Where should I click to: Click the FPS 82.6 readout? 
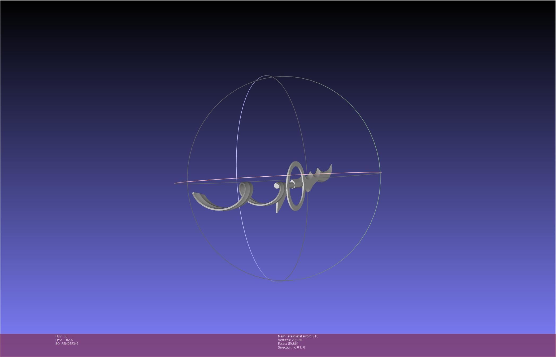point(64,340)
